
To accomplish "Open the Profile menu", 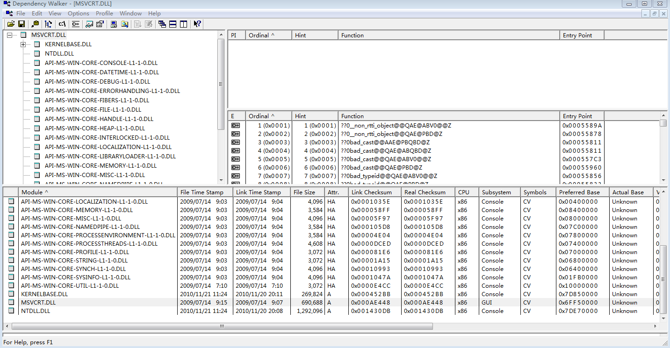I will [105, 14].
